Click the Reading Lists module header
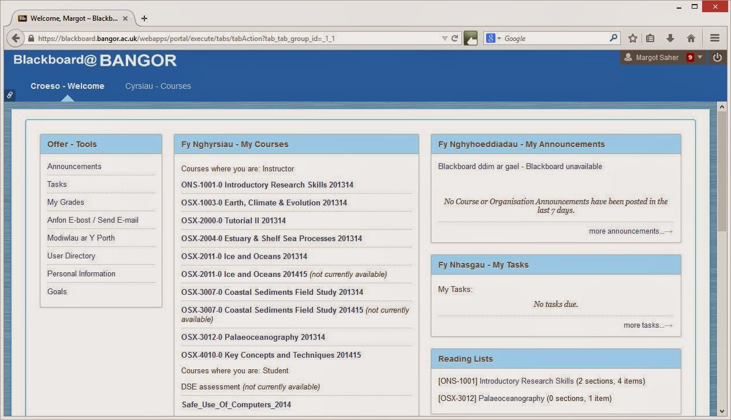This screenshot has height=420, width=731. 556,359
